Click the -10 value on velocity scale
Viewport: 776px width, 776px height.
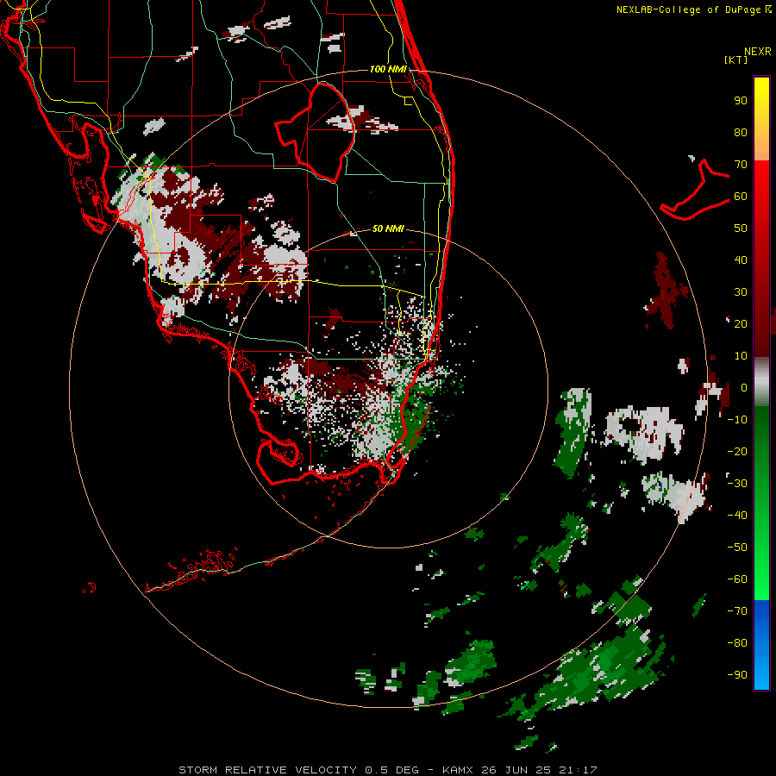737,420
